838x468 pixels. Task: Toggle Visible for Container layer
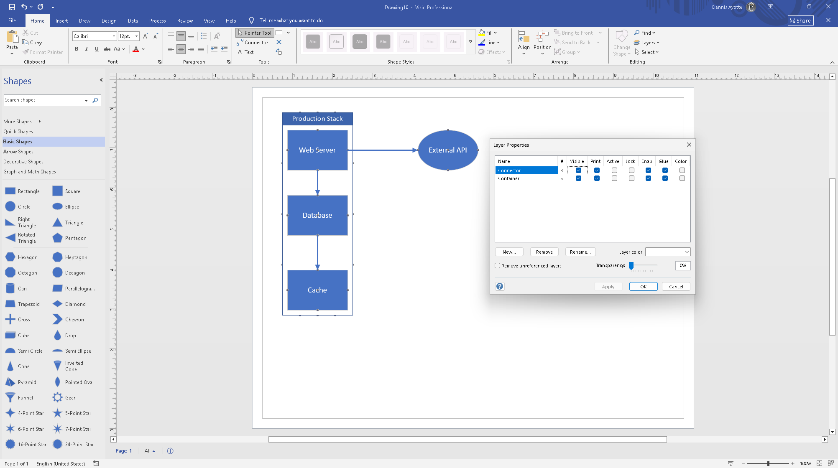coord(578,178)
